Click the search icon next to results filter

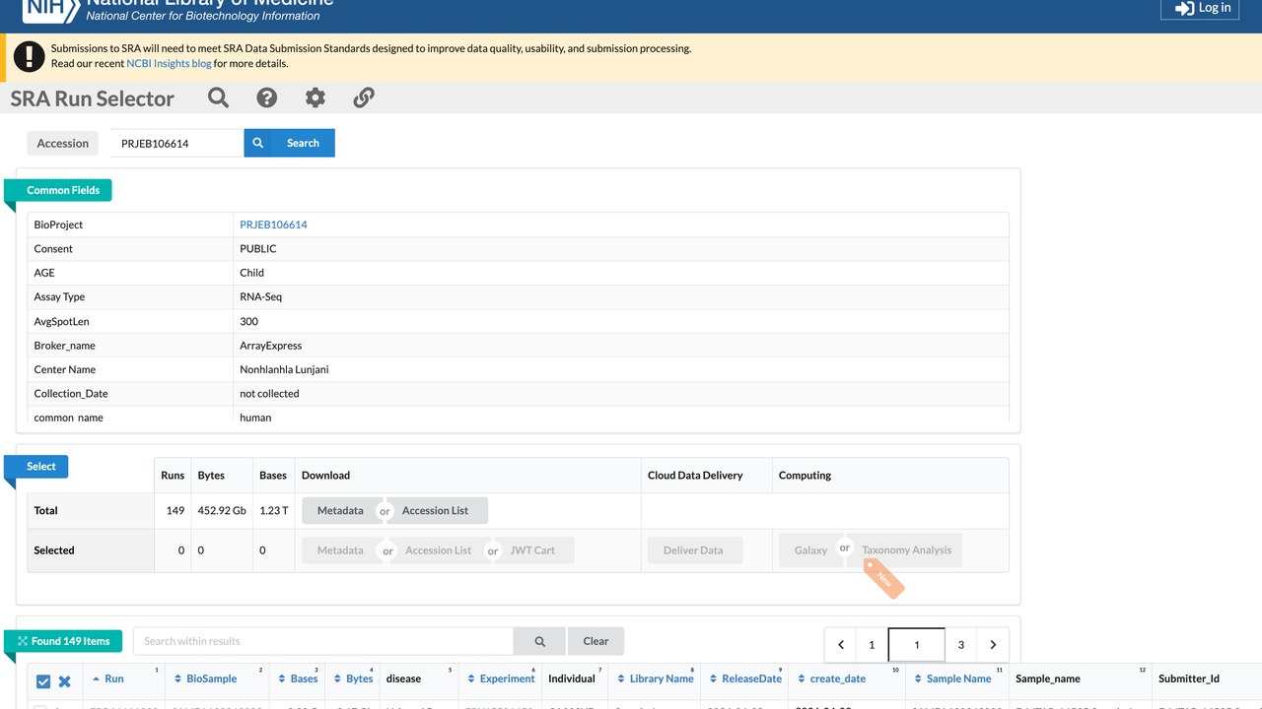click(x=539, y=641)
